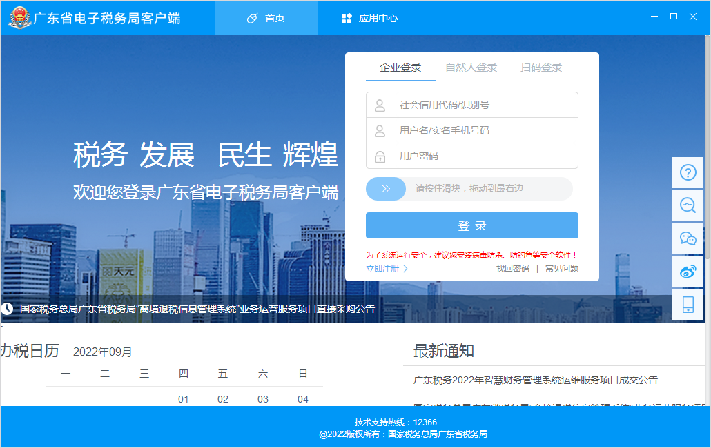Image resolution: width=711 pixels, height=448 pixels.
Task: Focus the 社会信用代码/识别号 input field
Action: click(x=472, y=105)
